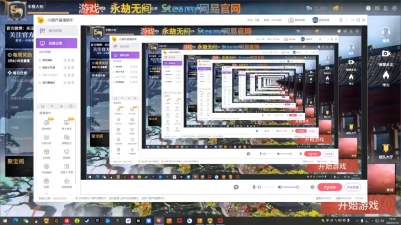Screen dimensions: 401x225
Task: Select the 显示器捕获 source row text
Action: (49, 82)
